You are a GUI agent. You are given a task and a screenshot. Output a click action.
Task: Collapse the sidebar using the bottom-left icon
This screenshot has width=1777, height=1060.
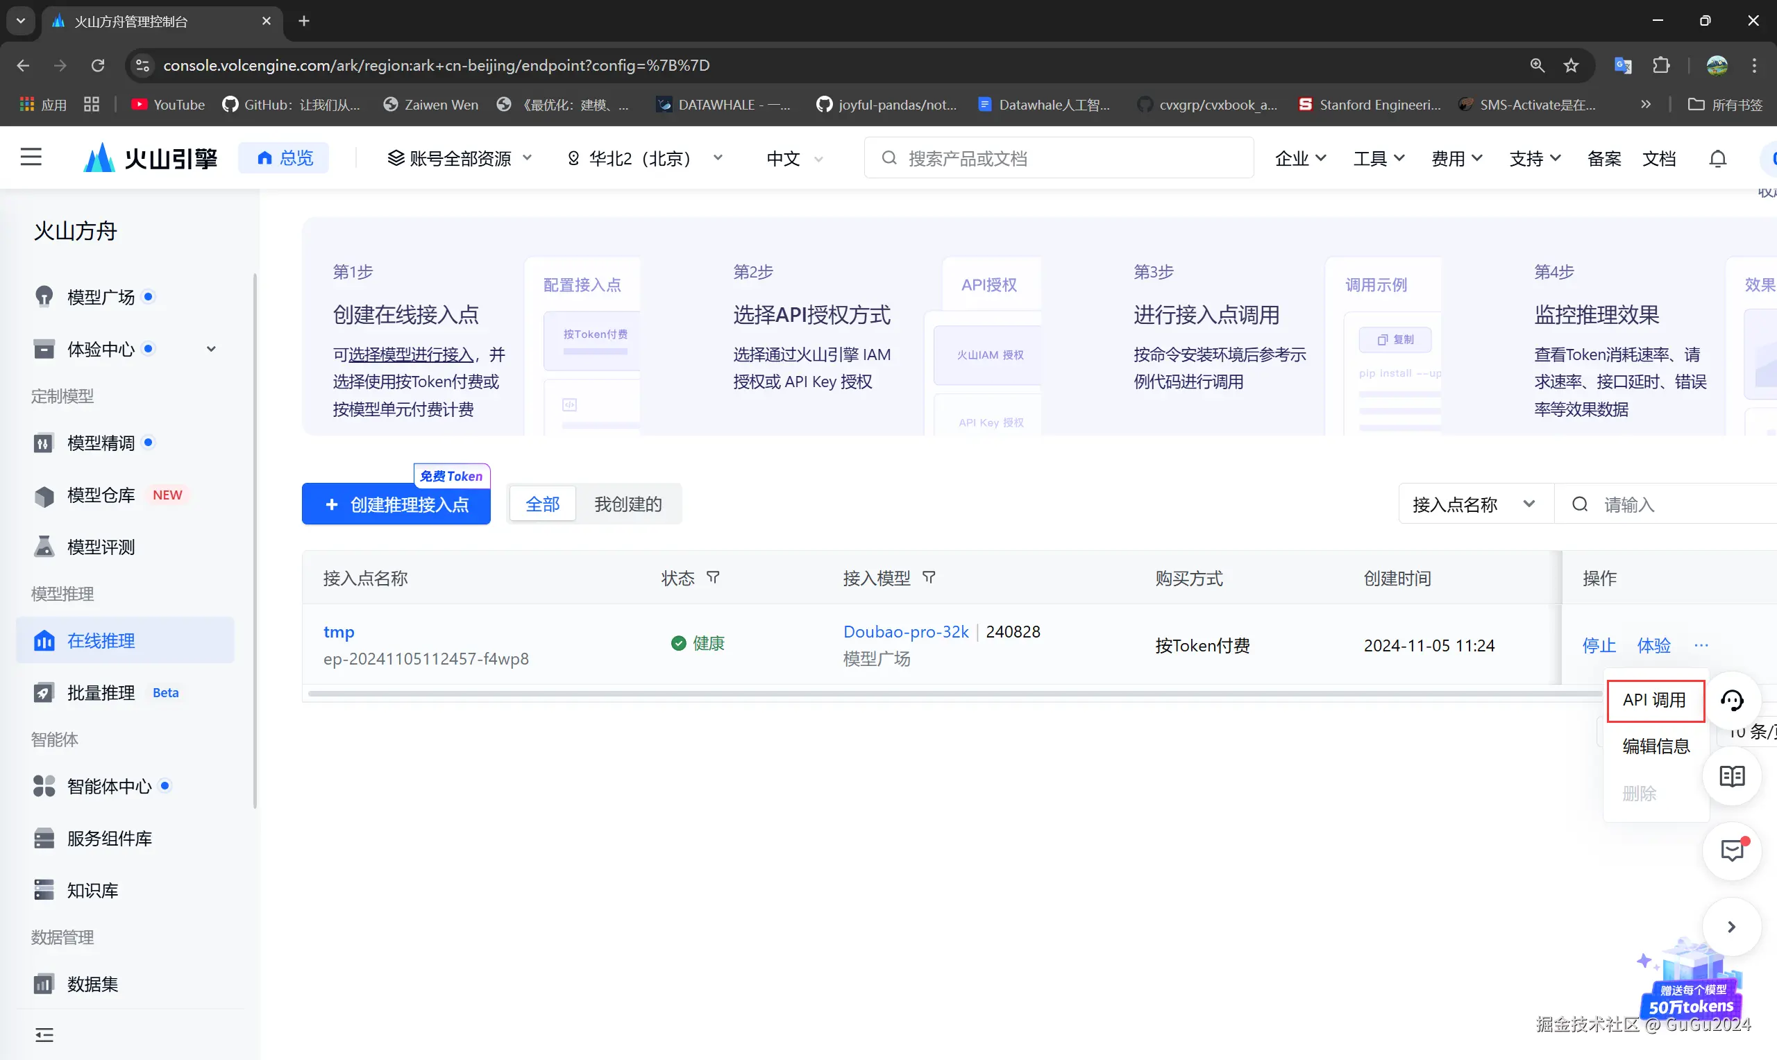tap(44, 1035)
